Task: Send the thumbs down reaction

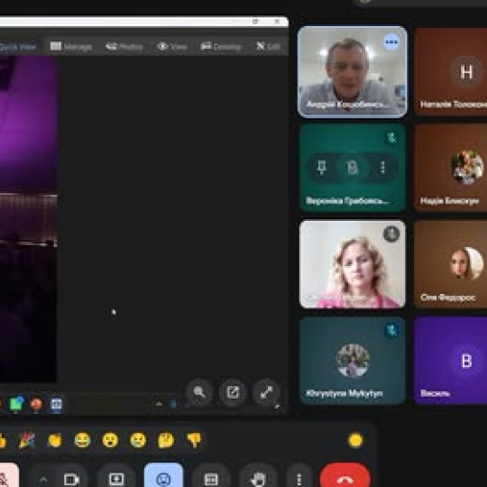Action: (194, 440)
